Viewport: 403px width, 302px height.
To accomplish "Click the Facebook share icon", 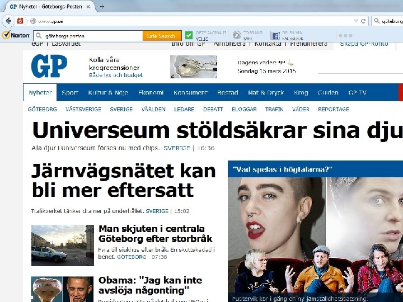I will click(275, 36).
